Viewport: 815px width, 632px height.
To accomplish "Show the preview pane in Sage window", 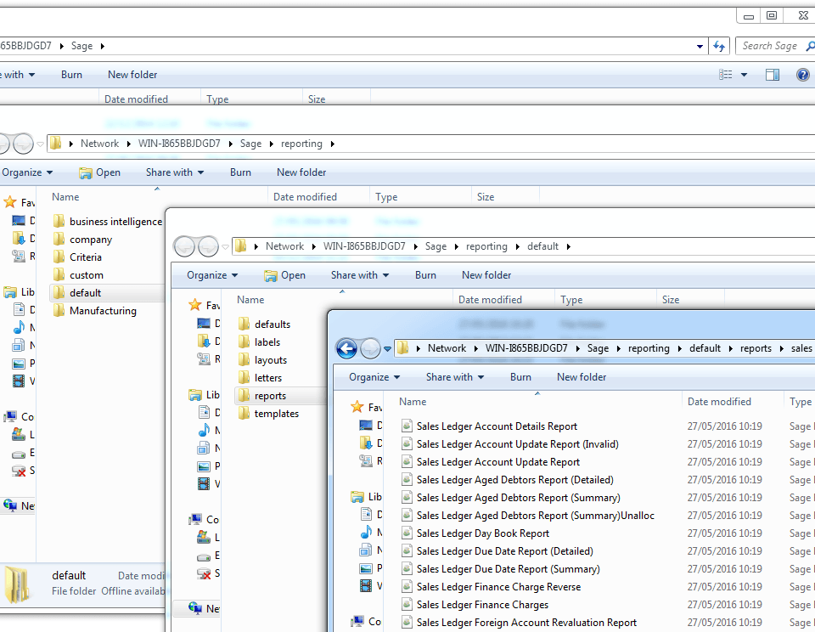I will (x=773, y=75).
